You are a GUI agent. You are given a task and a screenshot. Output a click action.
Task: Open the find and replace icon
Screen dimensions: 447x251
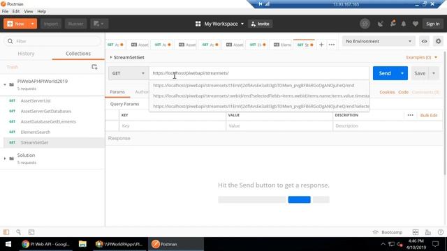coord(19,232)
